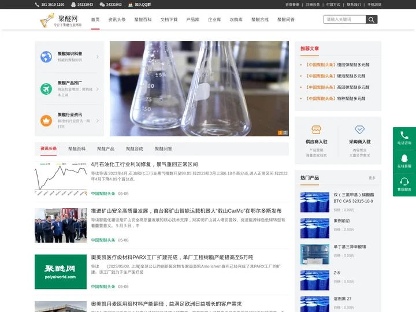Viewport: 416px width, 312px height.
Task: Expand 聚醚知识科普 with its chevron arrow
Action: point(98,57)
